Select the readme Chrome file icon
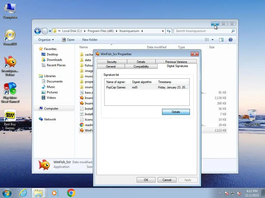This screenshot has height=198, width=265. (82, 125)
